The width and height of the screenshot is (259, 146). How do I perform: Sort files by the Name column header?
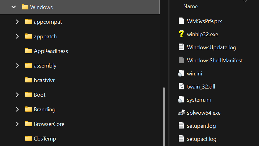point(190,6)
